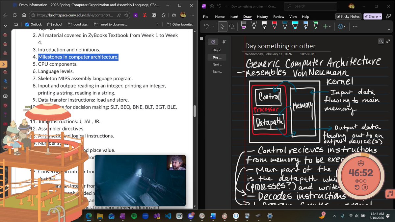Choose the eraser with purple tip
This screenshot has height=222, width=395.
tap(244, 26)
